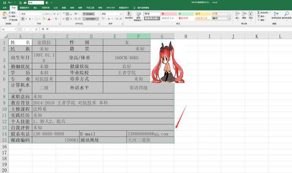
Task: Expand the font name dropdown
Action: coord(43,14)
